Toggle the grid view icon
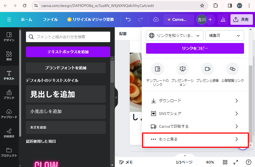The image size is (255, 167). (x=225, y=162)
